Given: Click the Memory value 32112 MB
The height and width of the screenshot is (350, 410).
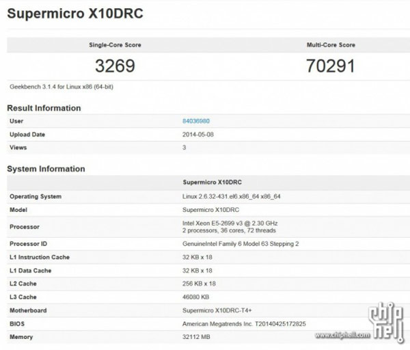Looking at the screenshot, I should 196,337.
